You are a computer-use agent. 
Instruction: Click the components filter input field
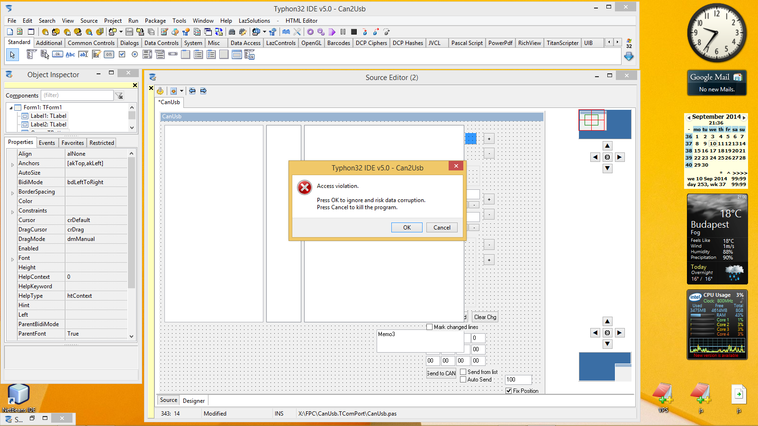pyautogui.click(x=77, y=96)
